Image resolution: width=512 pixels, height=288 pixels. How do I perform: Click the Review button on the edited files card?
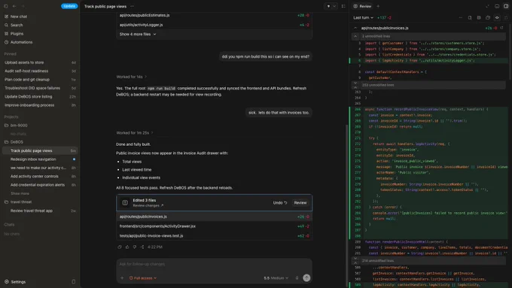pyautogui.click(x=300, y=203)
